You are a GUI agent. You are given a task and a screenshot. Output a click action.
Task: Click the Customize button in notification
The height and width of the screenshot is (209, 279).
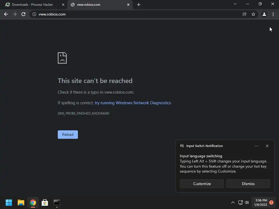(x=202, y=184)
